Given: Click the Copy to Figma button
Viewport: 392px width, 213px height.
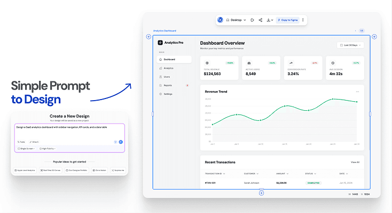Looking at the screenshot, I should pos(287,20).
